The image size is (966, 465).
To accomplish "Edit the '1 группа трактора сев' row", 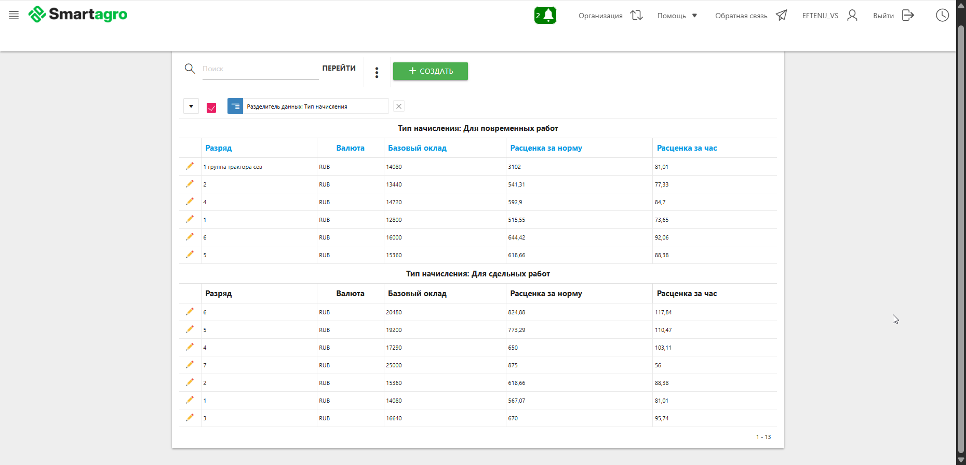I will (x=190, y=166).
